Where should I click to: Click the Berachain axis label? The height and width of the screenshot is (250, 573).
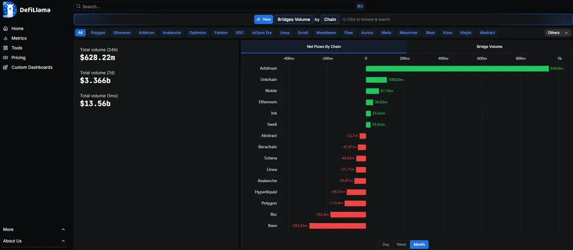pyautogui.click(x=268, y=147)
